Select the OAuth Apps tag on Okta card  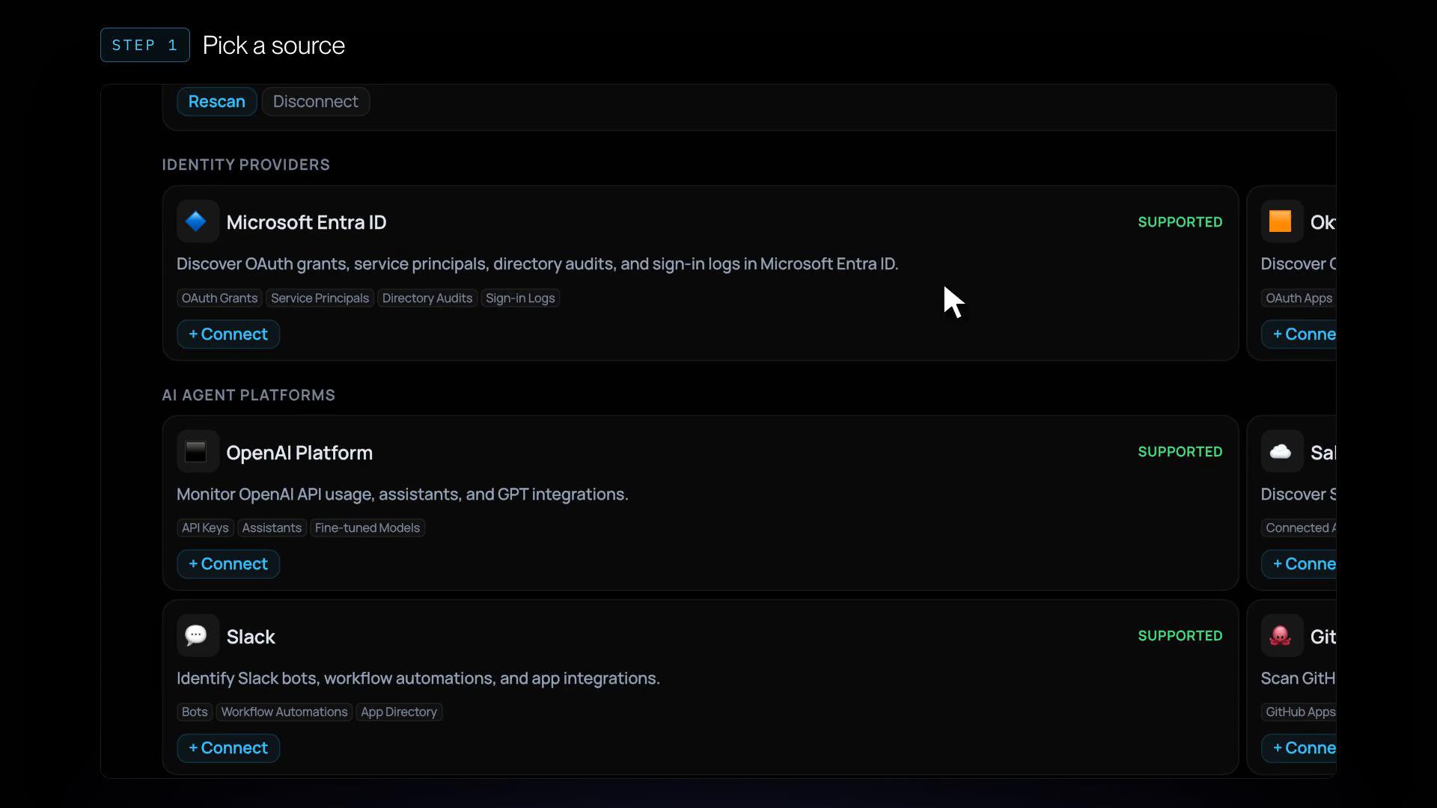1299,298
